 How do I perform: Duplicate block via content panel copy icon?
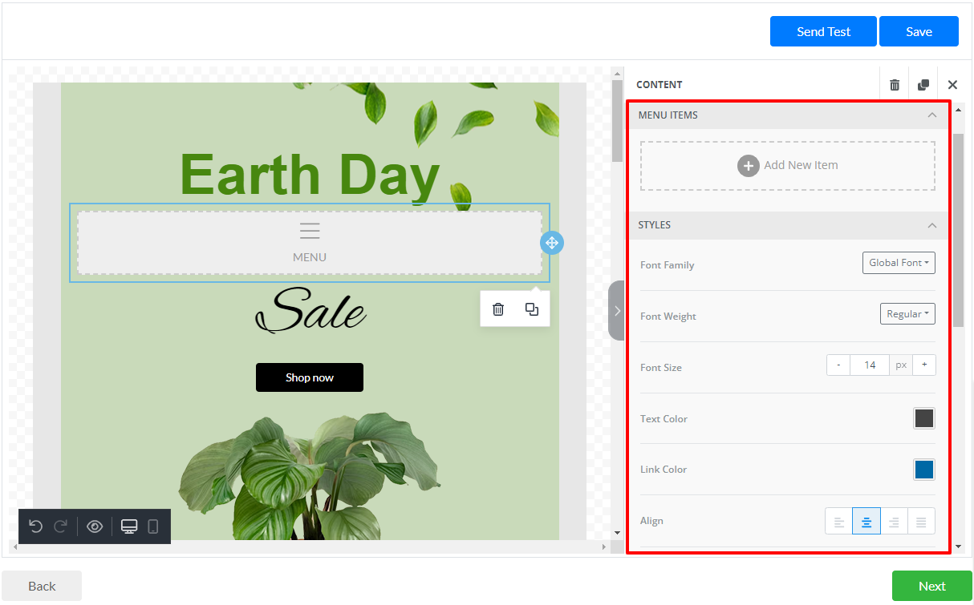923,85
